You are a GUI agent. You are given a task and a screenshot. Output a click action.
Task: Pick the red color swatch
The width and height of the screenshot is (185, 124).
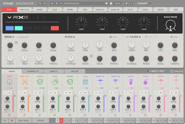pyautogui.click(x=55, y=28)
